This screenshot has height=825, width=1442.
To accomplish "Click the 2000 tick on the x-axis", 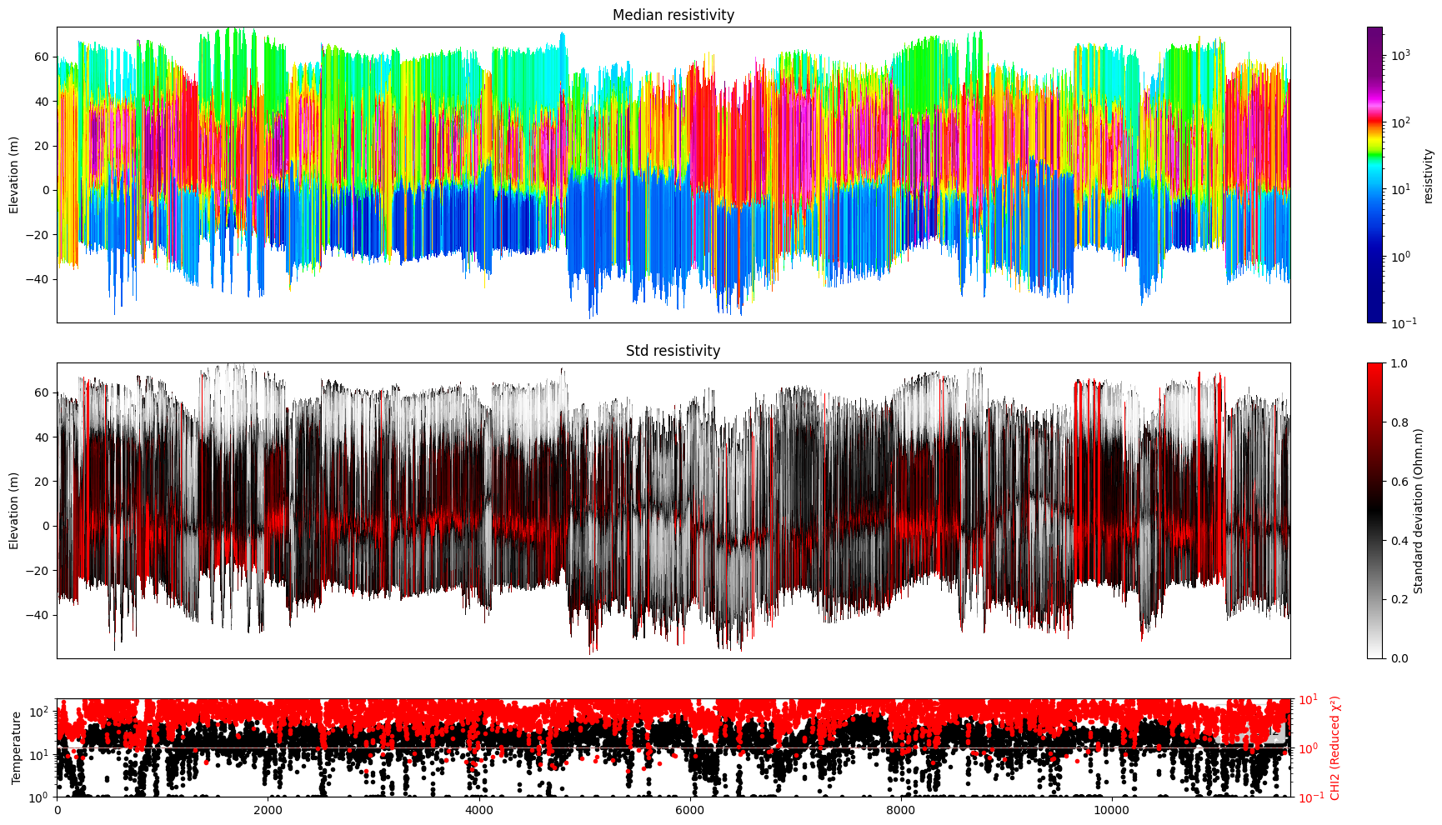I will pyautogui.click(x=268, y=810).
